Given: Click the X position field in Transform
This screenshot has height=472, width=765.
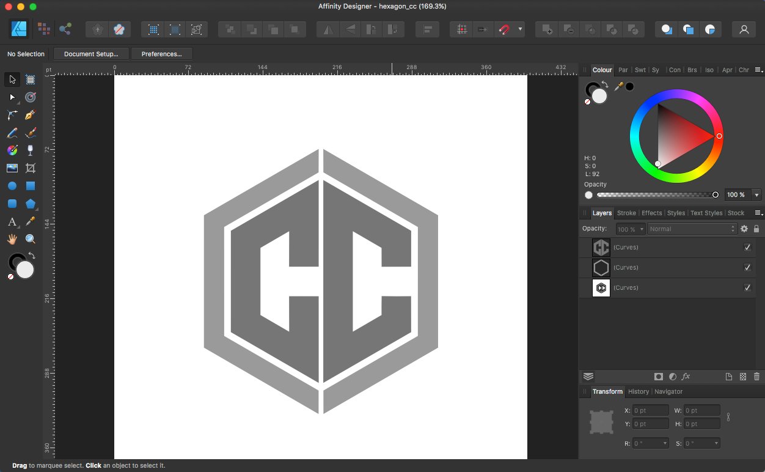Looking at the screenshot, I should pyautogui.click(x=651, y=410).
